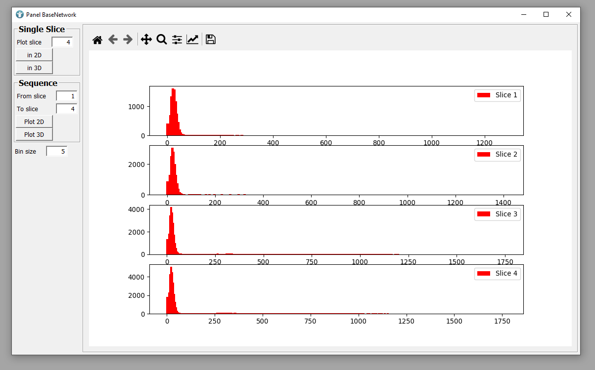Plot single slice in 3D
The image size is (595, 370).
tap(34, 68)
